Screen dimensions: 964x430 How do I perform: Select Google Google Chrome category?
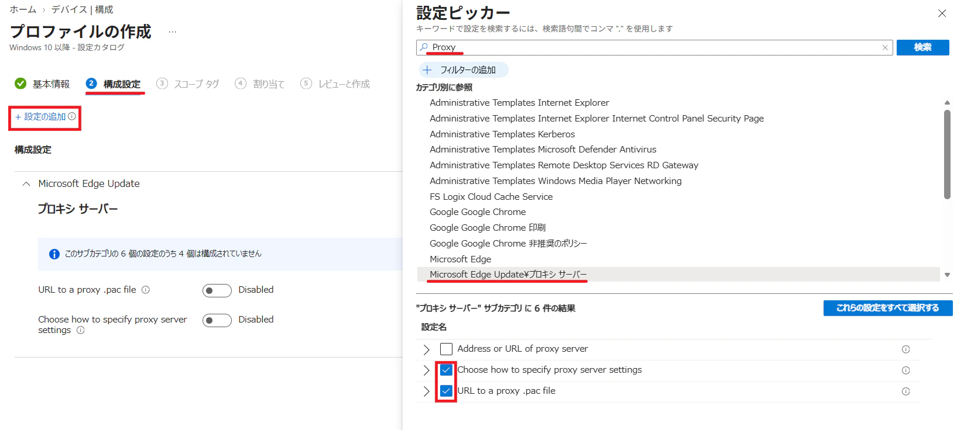(478, 212)
